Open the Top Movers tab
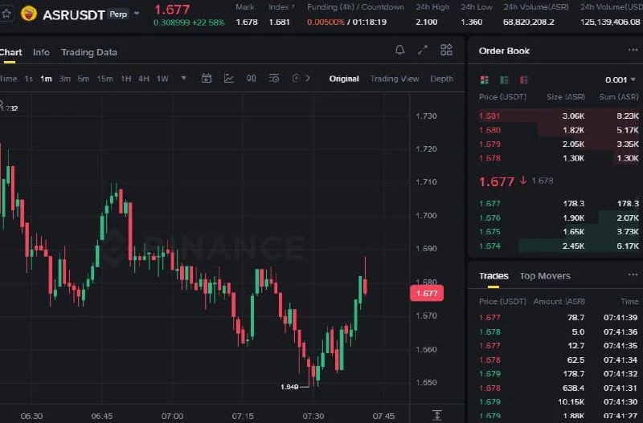Screen dimensions: 643x423 tap(545, 276)
